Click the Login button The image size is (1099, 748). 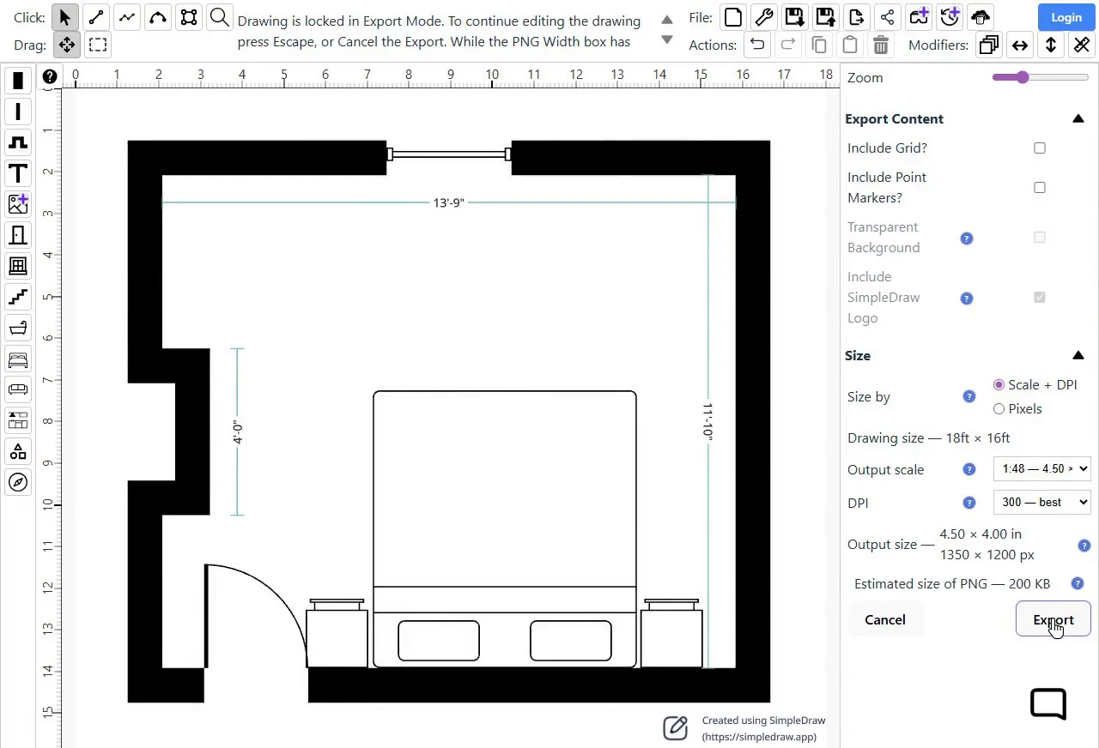[1066, 17]
